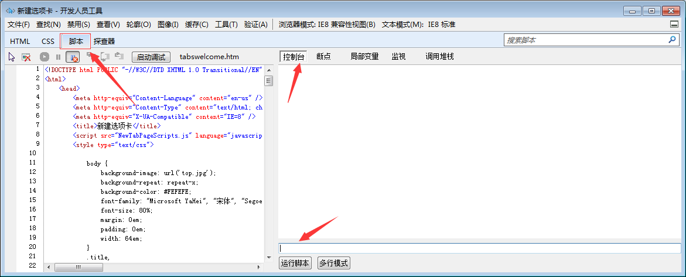Open the tabswelcome.htm file selector

coord(210,56)
